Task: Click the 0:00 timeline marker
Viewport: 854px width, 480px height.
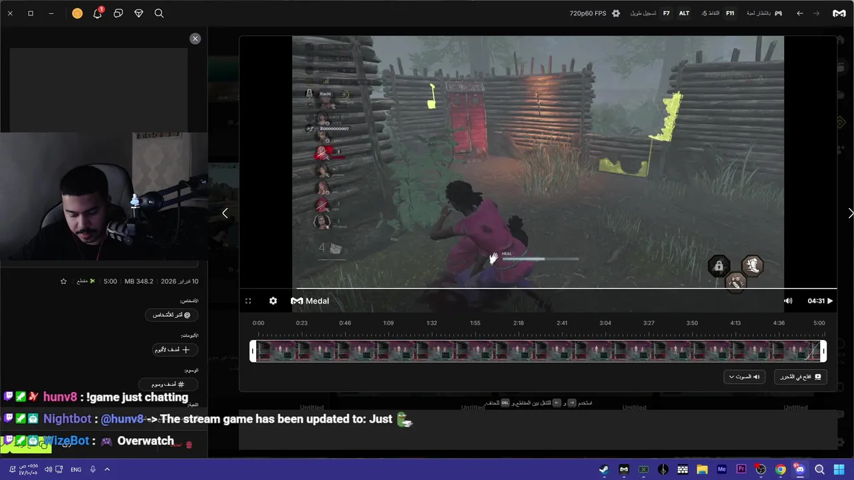Action: coord(258,323)
